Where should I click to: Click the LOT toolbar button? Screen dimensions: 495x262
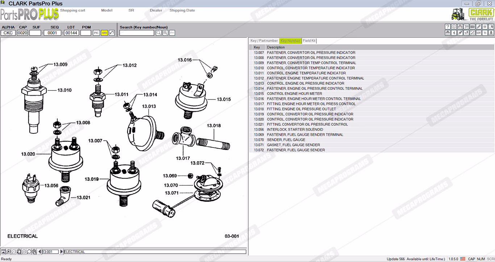tap(478, 33)
